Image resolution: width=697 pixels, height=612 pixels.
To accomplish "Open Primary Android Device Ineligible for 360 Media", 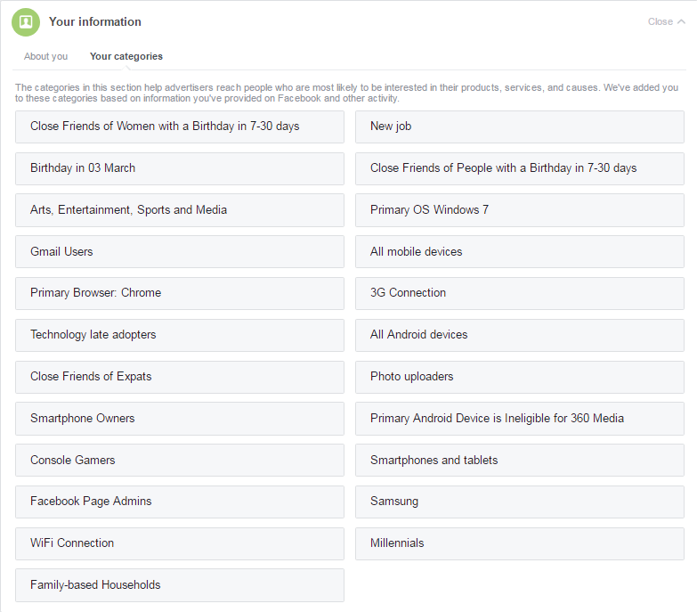I will [x=519, y=419].
